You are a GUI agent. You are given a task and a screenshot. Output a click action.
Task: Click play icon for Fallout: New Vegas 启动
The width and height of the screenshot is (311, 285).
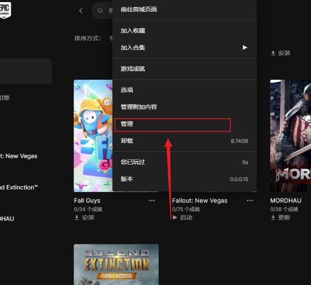pos(175,218)
